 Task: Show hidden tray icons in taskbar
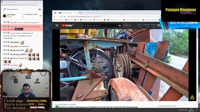point(177,110)
